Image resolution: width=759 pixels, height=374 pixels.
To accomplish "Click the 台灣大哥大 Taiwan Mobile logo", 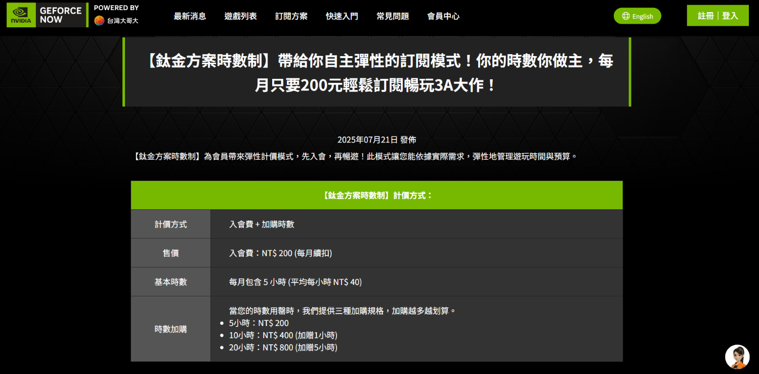I will tap(116, 21).
